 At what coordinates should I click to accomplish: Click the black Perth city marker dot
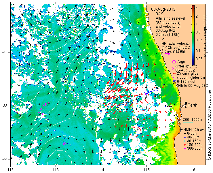tap(186, 103)
